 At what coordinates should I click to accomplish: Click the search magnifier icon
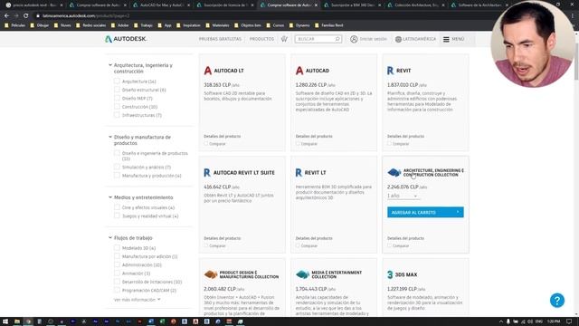[x=337, y=39]
